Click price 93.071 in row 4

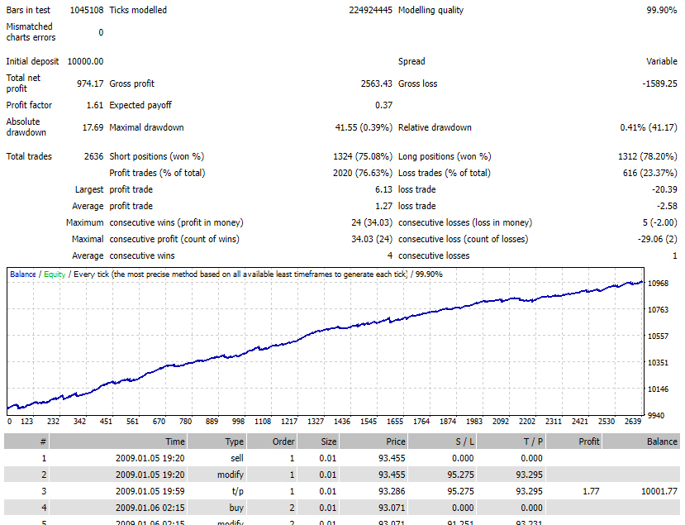tap(392, 508)
